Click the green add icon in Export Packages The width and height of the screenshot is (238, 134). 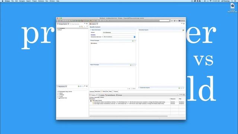[131, 65]
